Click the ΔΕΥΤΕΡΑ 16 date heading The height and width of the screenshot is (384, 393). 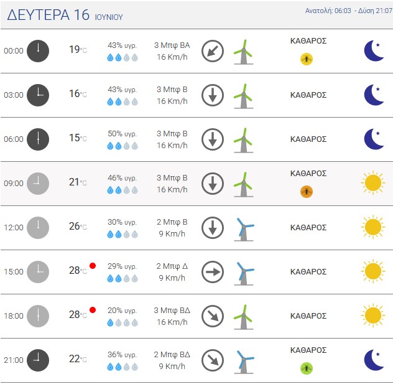pos(48,14)
